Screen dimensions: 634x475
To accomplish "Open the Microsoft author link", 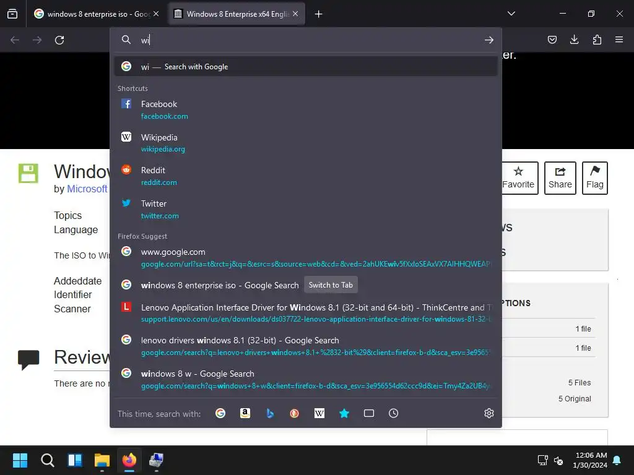I will click(87, 189).
